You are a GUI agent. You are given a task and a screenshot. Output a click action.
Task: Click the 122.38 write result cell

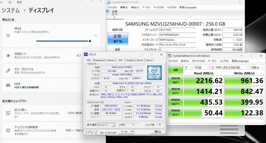(x=244, y=113)
